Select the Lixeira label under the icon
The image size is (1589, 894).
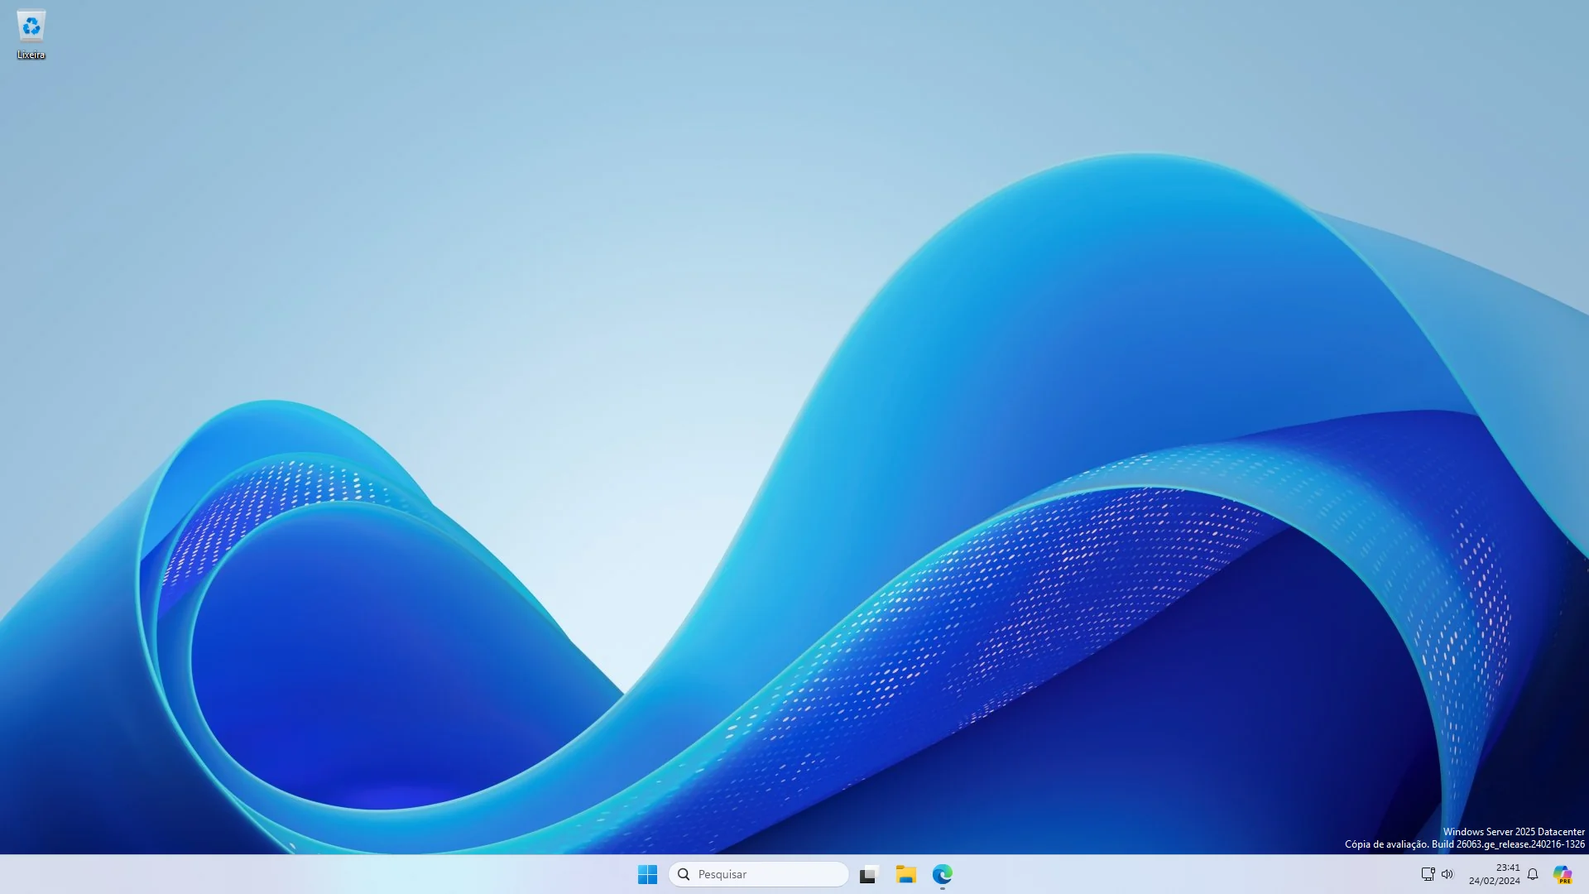31,55
